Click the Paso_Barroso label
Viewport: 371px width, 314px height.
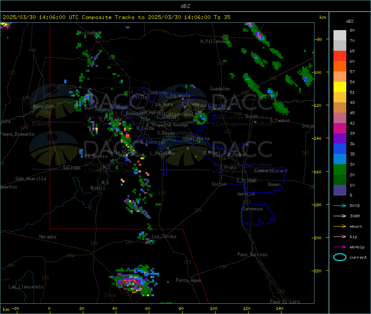pos(252,255)
